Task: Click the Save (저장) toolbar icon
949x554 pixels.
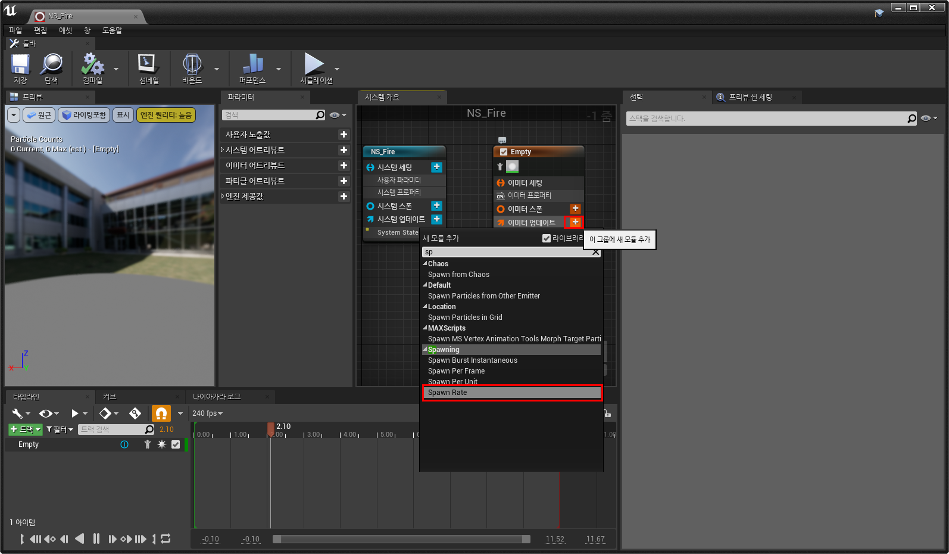Action: coord(20,69)
